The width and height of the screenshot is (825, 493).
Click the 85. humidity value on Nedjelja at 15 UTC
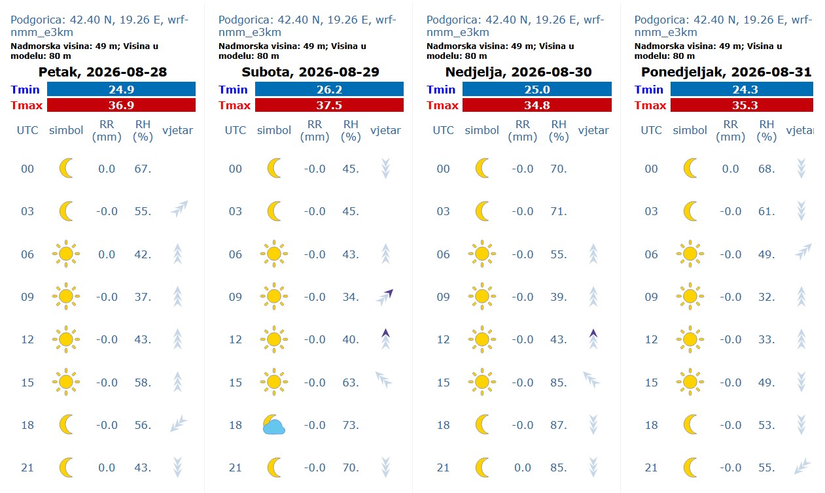click(x=559, y=382)
